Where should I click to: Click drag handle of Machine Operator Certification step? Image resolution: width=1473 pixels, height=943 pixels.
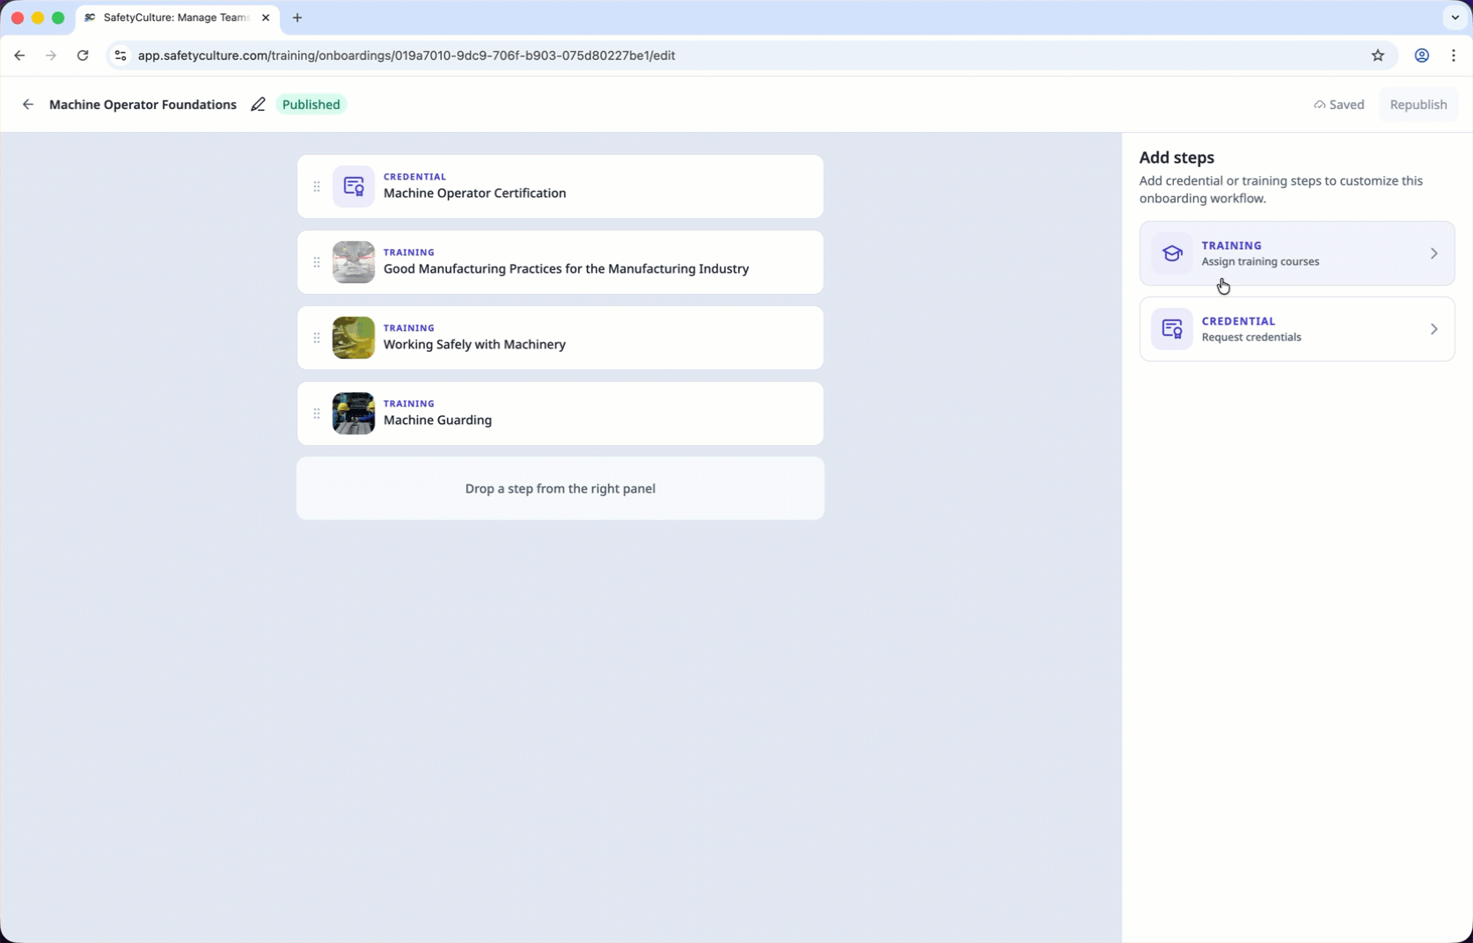pyautogui.click(x=317, y=186)
